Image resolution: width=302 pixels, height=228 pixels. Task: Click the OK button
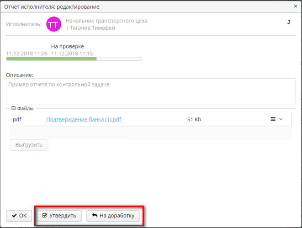click(x=19, y=215)
